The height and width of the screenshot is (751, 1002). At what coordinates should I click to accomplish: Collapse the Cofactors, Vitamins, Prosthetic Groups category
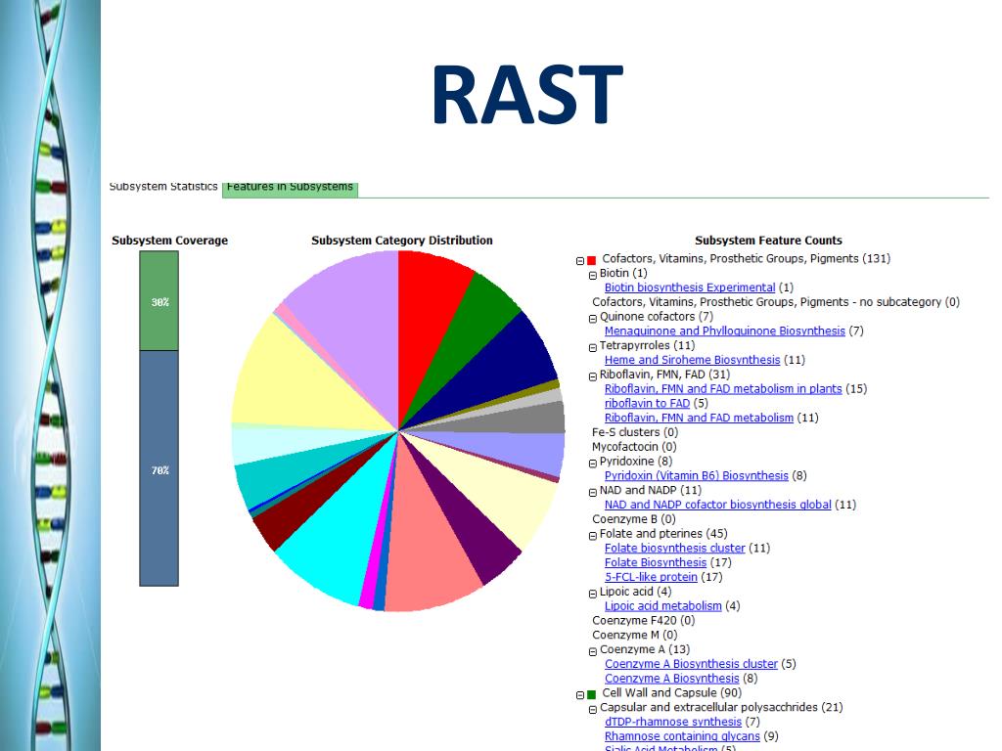point(580,260)
